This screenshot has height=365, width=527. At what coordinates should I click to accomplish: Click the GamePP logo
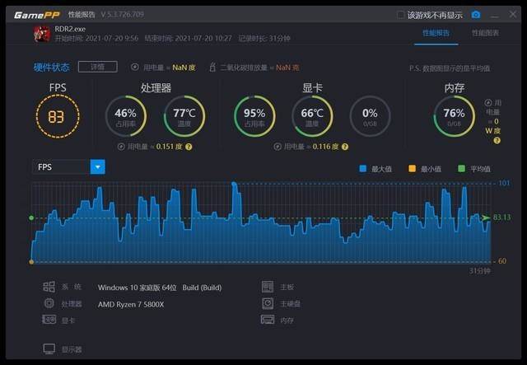(37, 15)
